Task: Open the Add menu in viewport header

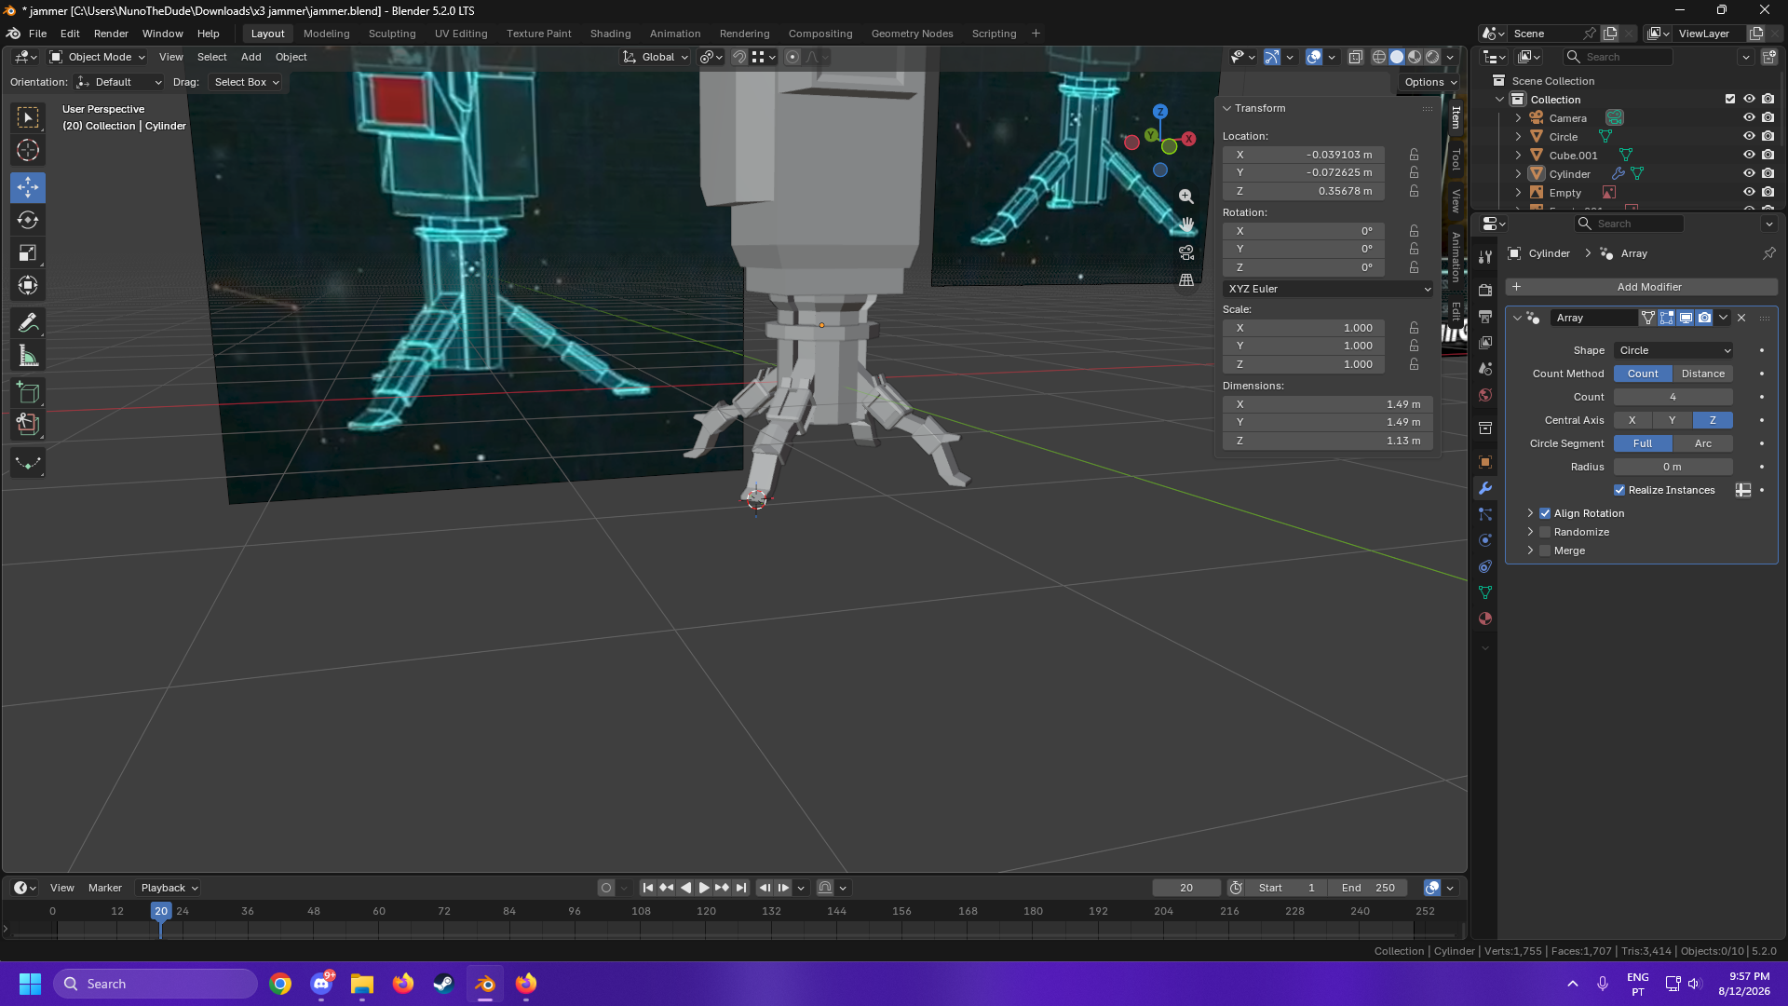Action: pos(251,57)
